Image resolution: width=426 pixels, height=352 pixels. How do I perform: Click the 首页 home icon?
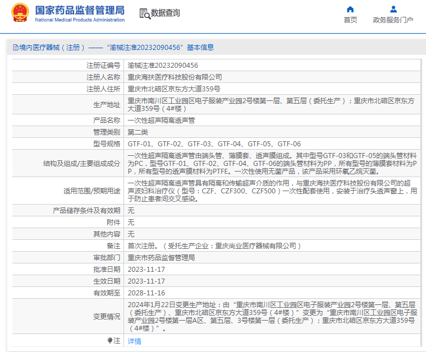click(350, 10)
